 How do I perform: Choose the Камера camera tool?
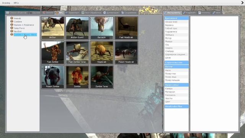pos(176,89)
